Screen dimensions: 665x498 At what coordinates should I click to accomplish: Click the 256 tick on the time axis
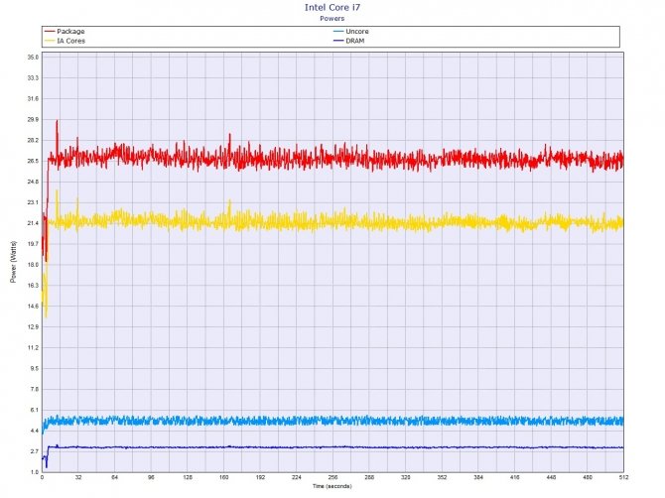tap(332, 478)
